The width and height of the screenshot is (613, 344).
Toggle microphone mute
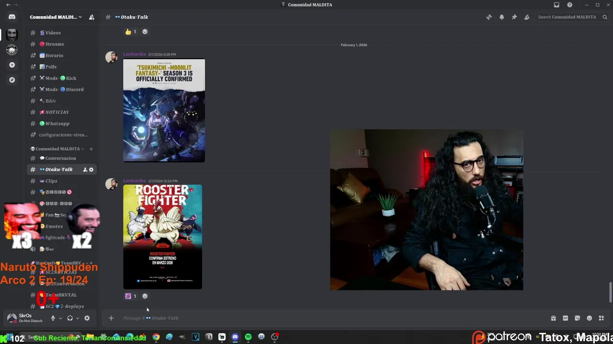pyautogui.click(x=53, y=318)
